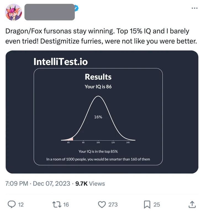The height and width of the screenshot is (212, 204).
Task: Click the IntelliTest.io heading in the image
Action: [x=60, y=61]
